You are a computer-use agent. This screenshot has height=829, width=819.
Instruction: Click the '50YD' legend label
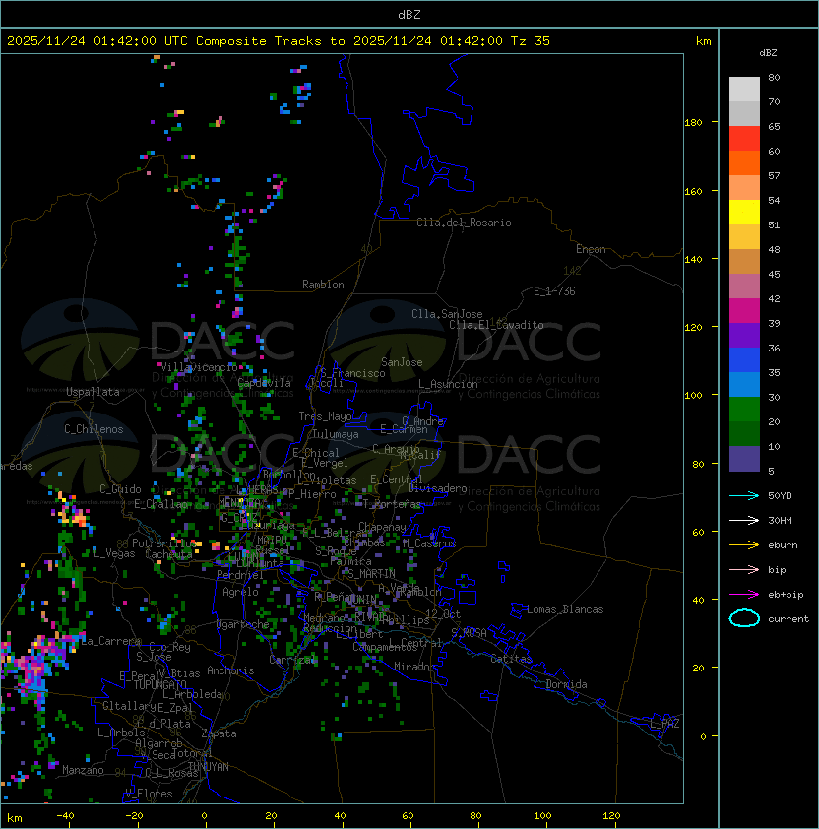point(780,496)
